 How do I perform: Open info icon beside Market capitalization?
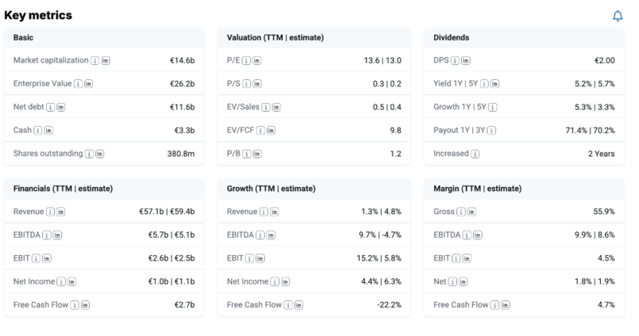coord(95,61)
